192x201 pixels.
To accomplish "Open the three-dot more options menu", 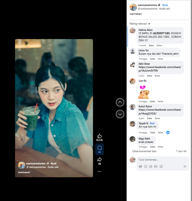I will [99, 172].
